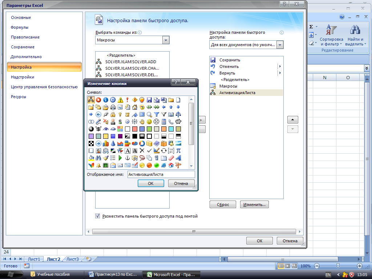Pick the blue information "i" symbol
The width and height of the screenshot is (372, 279).
click(106, 100)
